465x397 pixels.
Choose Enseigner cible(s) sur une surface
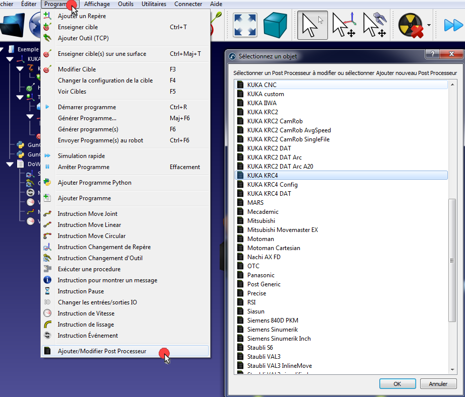point(125,54)
